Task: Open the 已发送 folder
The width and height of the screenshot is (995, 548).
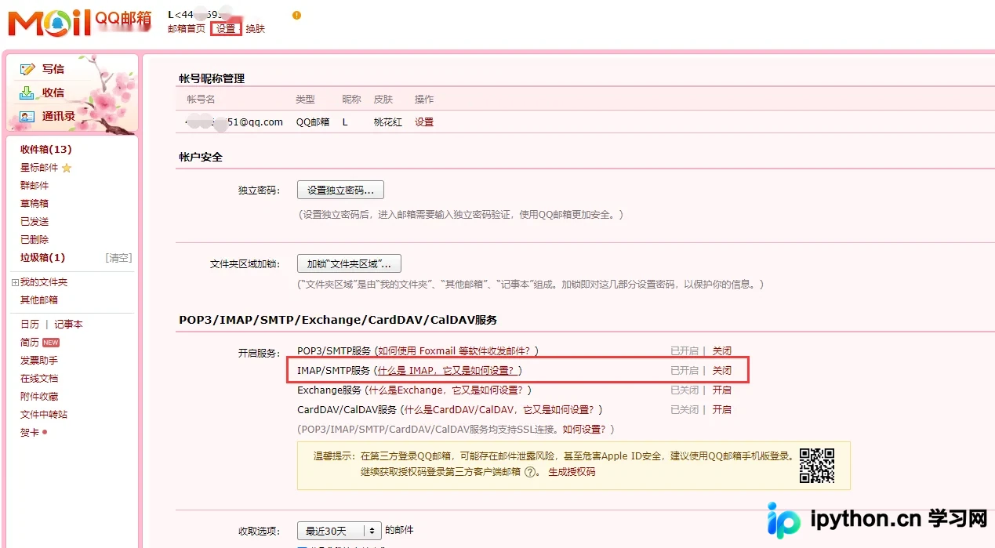Action: [34, 222]
